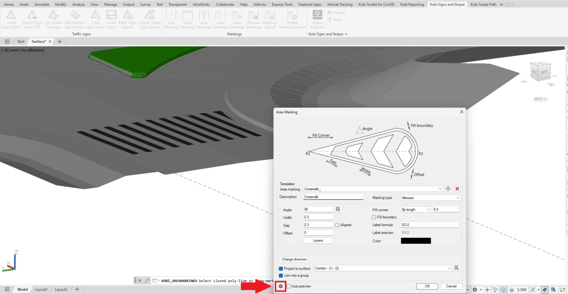Open the WCS coordinate system dropdown
This screenshot has height=294, width=568.
[x=540, y=99]
